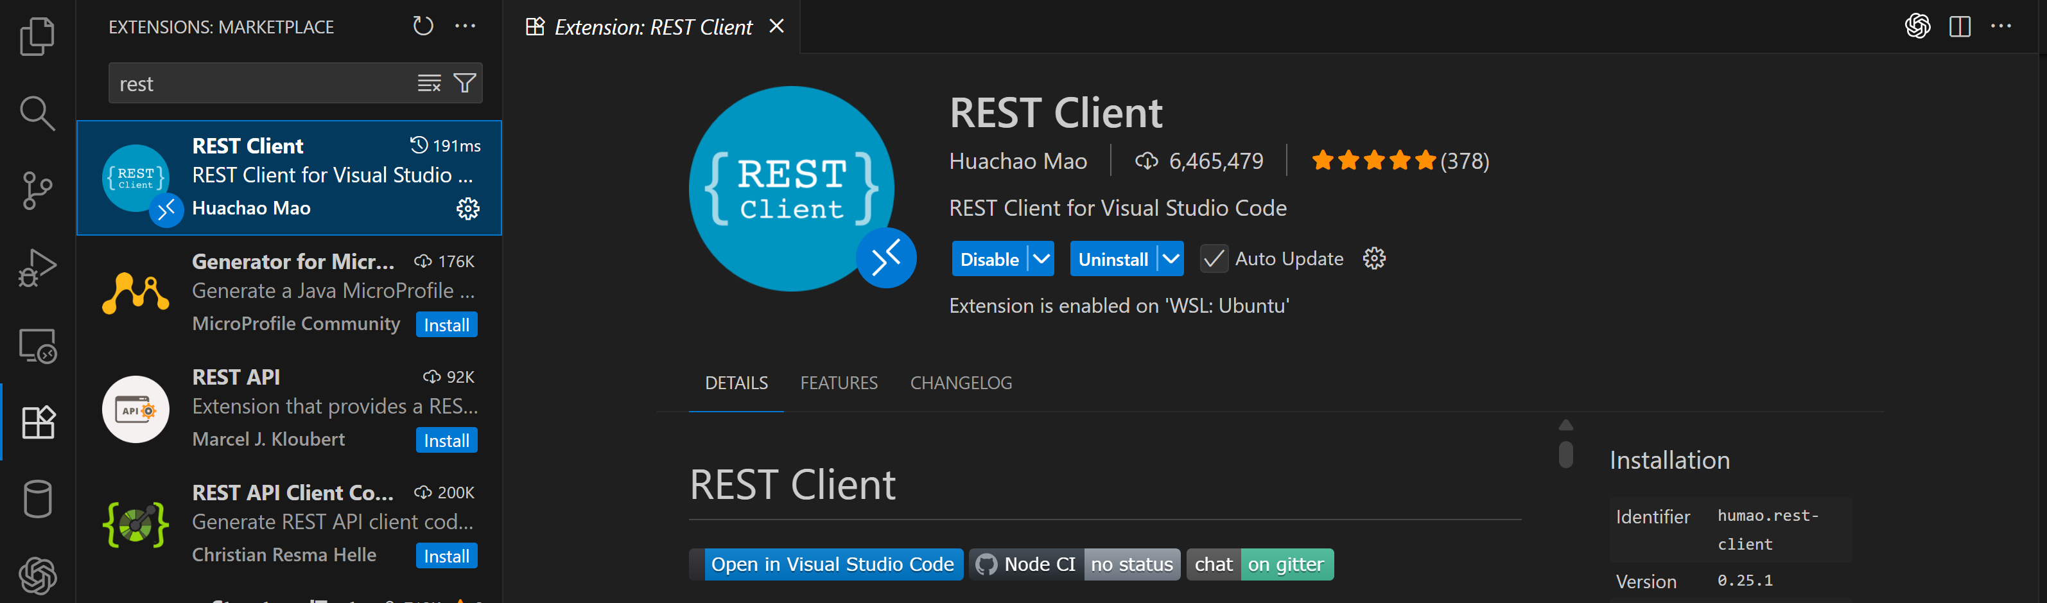Image resolution: width=2047 pixels, height=603 pixels.
Task: Click the extension details scrollbar thumb
Action: (x=1565, y=455)
